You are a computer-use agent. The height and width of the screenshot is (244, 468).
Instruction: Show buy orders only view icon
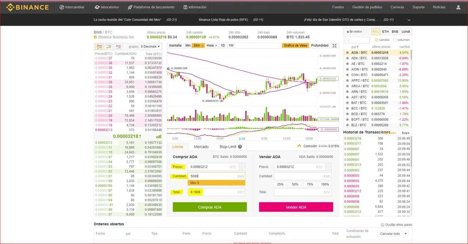pyautogui.click(x=109, y=46)
